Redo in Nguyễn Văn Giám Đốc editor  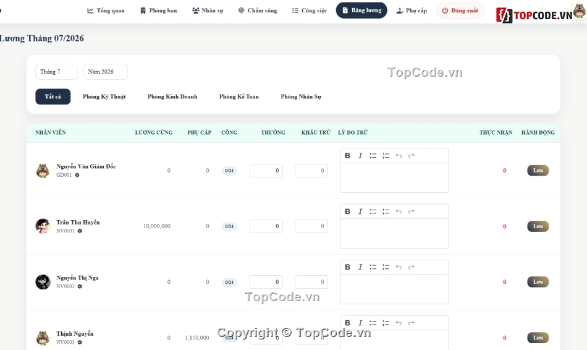click(412, 155)
